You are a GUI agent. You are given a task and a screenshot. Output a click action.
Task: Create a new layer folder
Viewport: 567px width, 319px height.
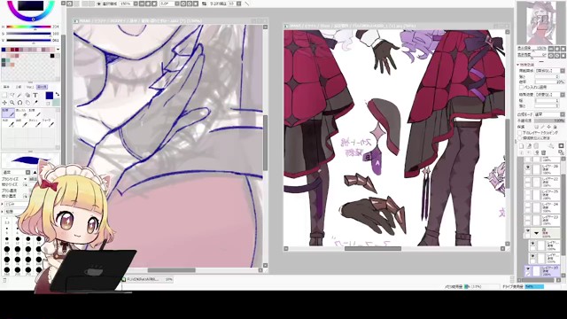(x=536, y=145)
